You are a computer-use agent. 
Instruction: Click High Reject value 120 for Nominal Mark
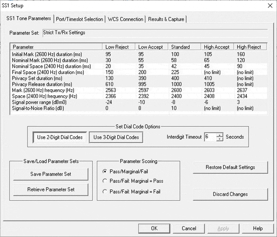[241, 60]
